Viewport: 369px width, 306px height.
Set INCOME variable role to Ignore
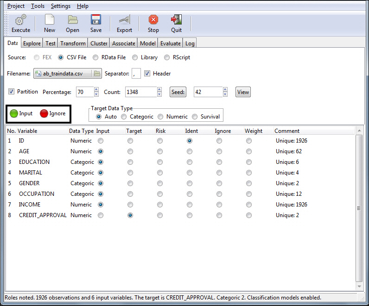(x=219, y=205)
